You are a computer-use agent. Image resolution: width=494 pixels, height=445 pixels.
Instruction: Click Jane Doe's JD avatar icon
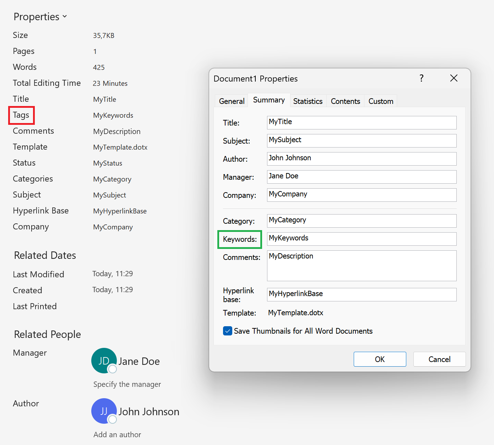pyautogui.click(x=104, y=361)
